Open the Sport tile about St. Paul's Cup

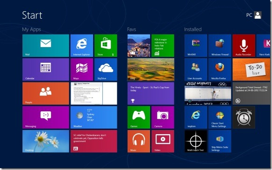[x=151, y=94]
